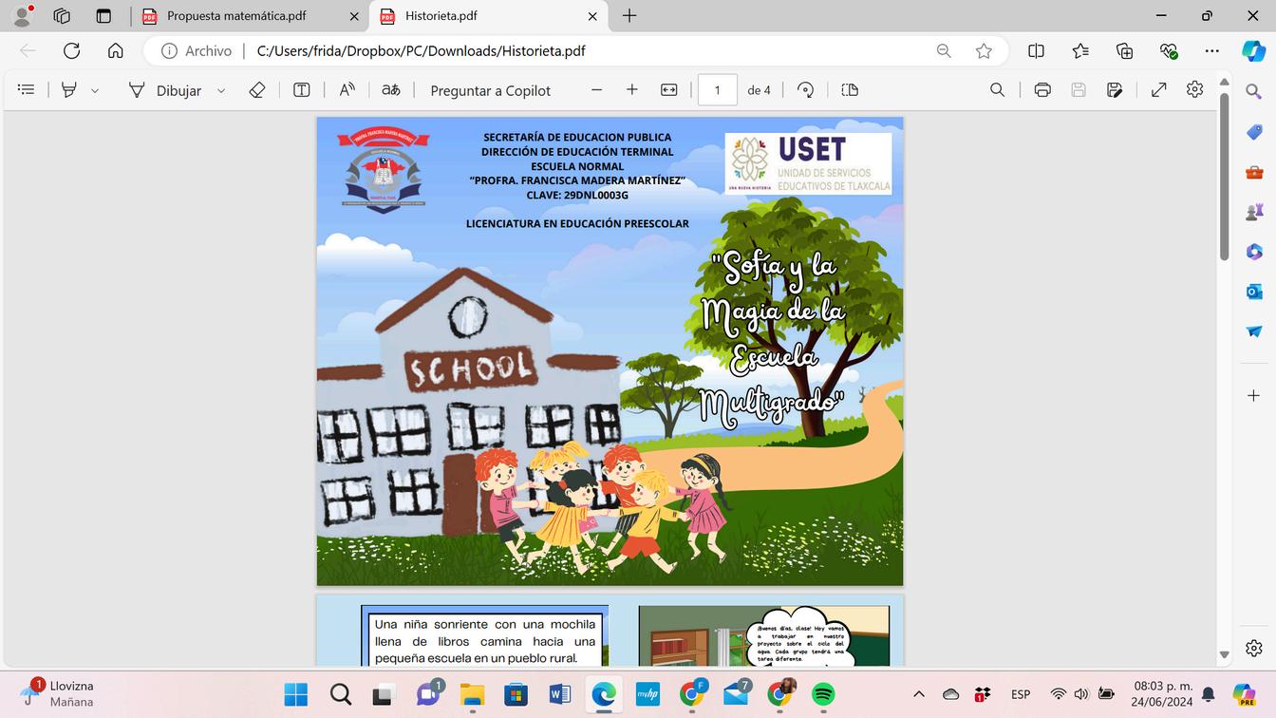Open Tools in the Edge sidebar
This screenshot has width=1276, height=718.
[x=1254, y=172]
